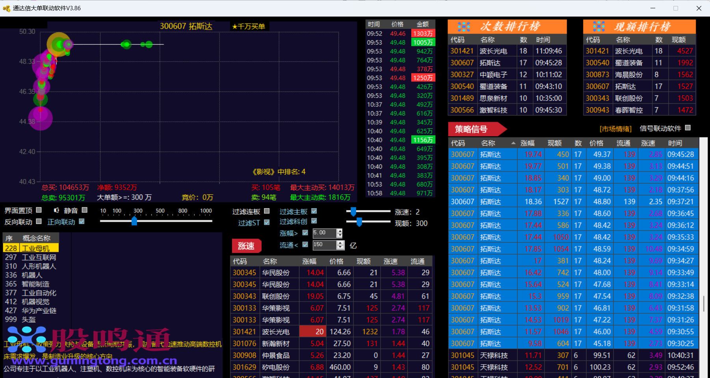710x378 pixels.
Task: Select the 拓斯达 signal row timed 09:30:25
Action: pos(574,344)
